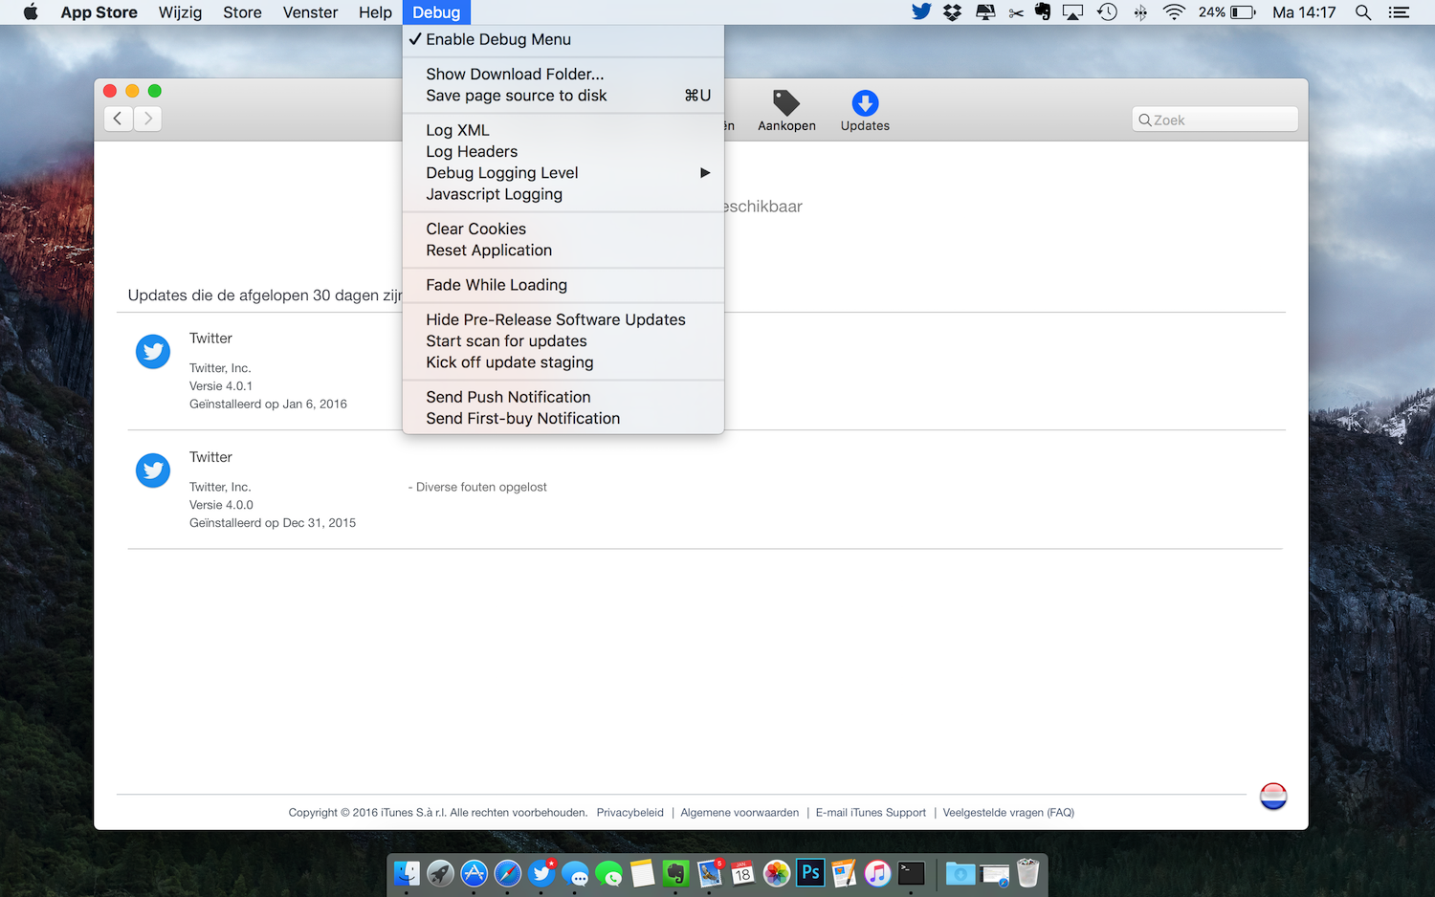This screenshot has width=1435, height=897.
Task: Open Downloads folder in Dock
Action: tap(960, 873)
